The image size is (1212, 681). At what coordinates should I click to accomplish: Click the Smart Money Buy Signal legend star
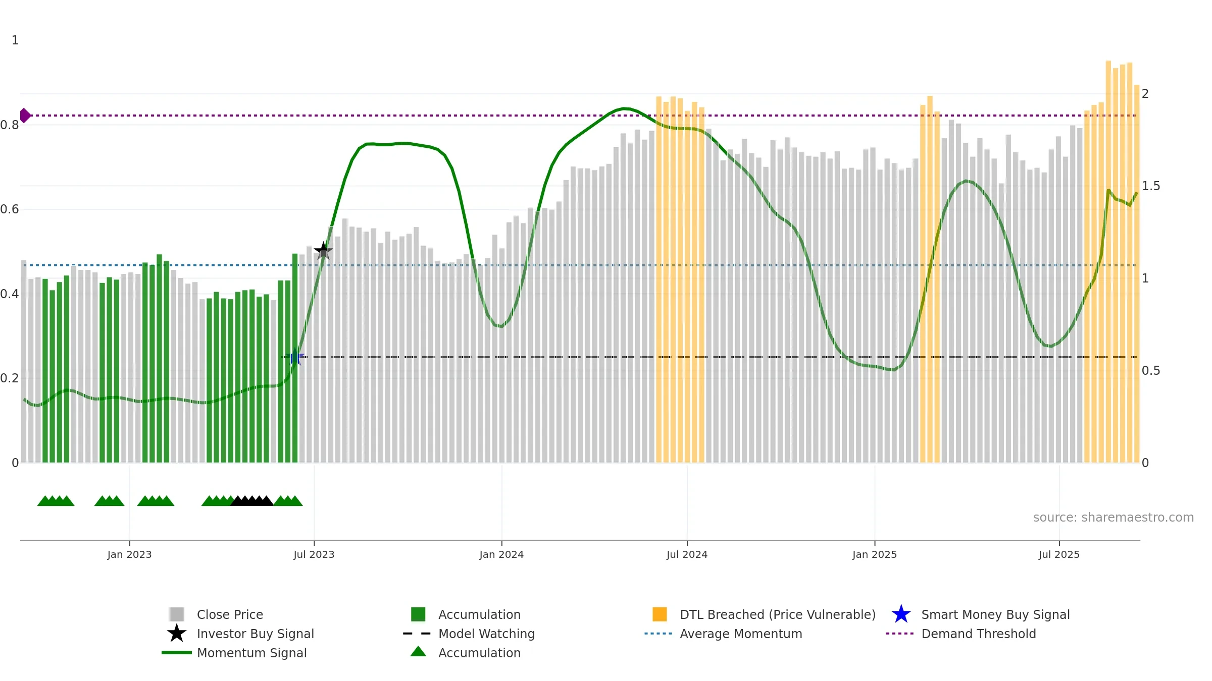tap(901, 614)
